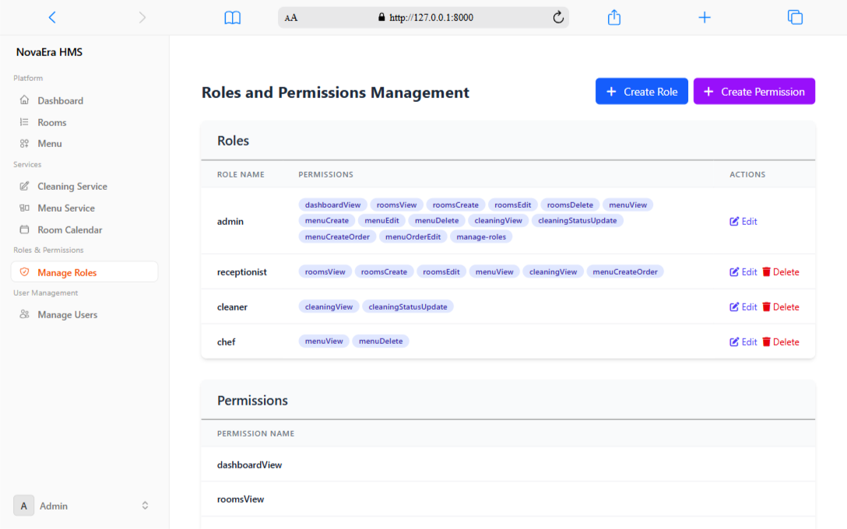Click the edit pencil icon for admin role

(x=734, y=221)
